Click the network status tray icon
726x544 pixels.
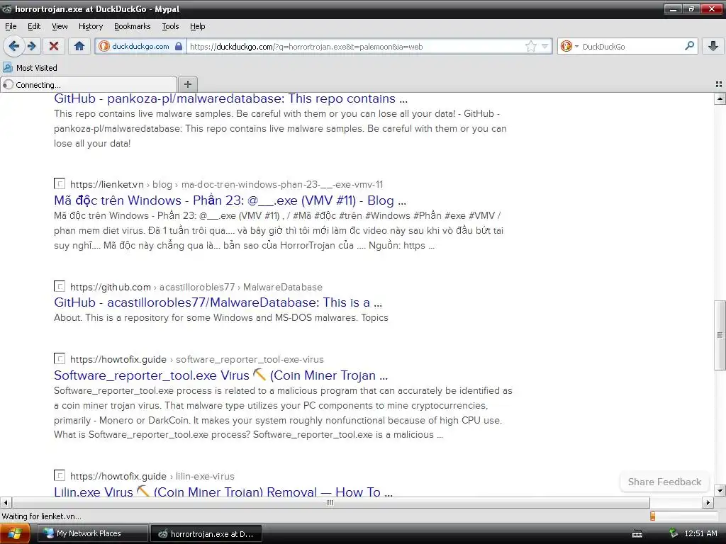tap(674, 533)
